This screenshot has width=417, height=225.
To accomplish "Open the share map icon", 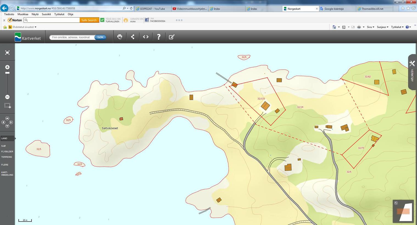I will [133, 37].
